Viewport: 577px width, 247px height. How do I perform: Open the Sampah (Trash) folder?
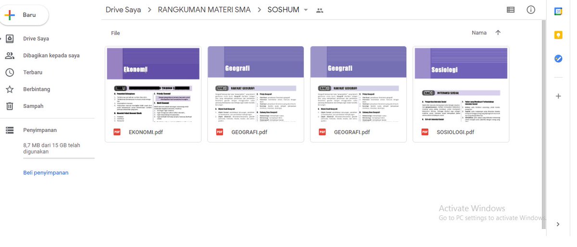[x=33, y=106]
